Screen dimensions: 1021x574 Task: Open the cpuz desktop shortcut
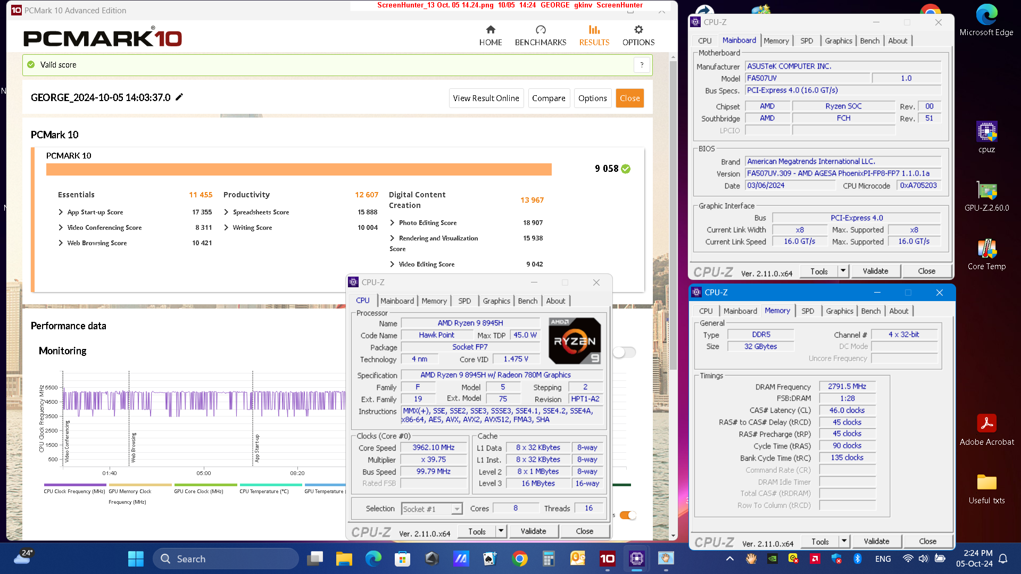(986, 137)
